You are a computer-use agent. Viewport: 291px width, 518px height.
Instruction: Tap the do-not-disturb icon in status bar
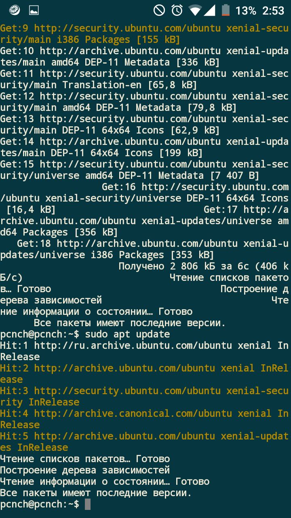click(159, 10)
